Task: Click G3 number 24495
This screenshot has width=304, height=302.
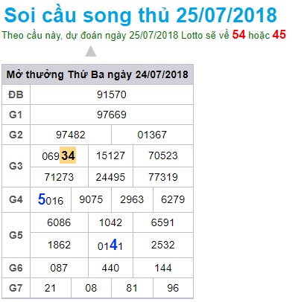Action: pyautogui.click(x=110, y=177)
